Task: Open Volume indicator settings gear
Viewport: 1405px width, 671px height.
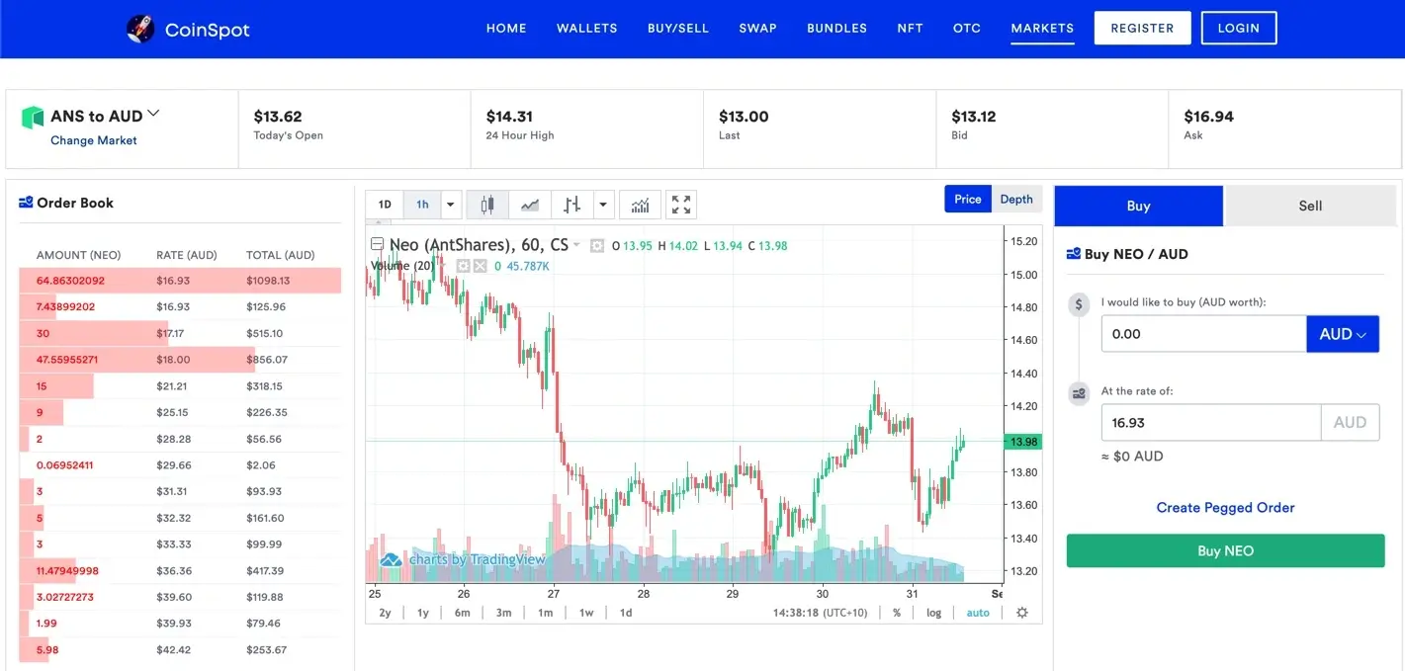Action: tap(463, 266)
